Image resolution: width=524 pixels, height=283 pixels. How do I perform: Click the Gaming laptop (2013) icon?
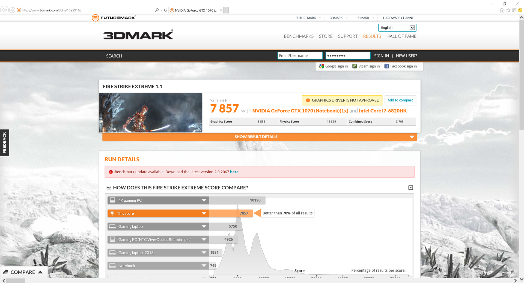click(x=112, y=253)
